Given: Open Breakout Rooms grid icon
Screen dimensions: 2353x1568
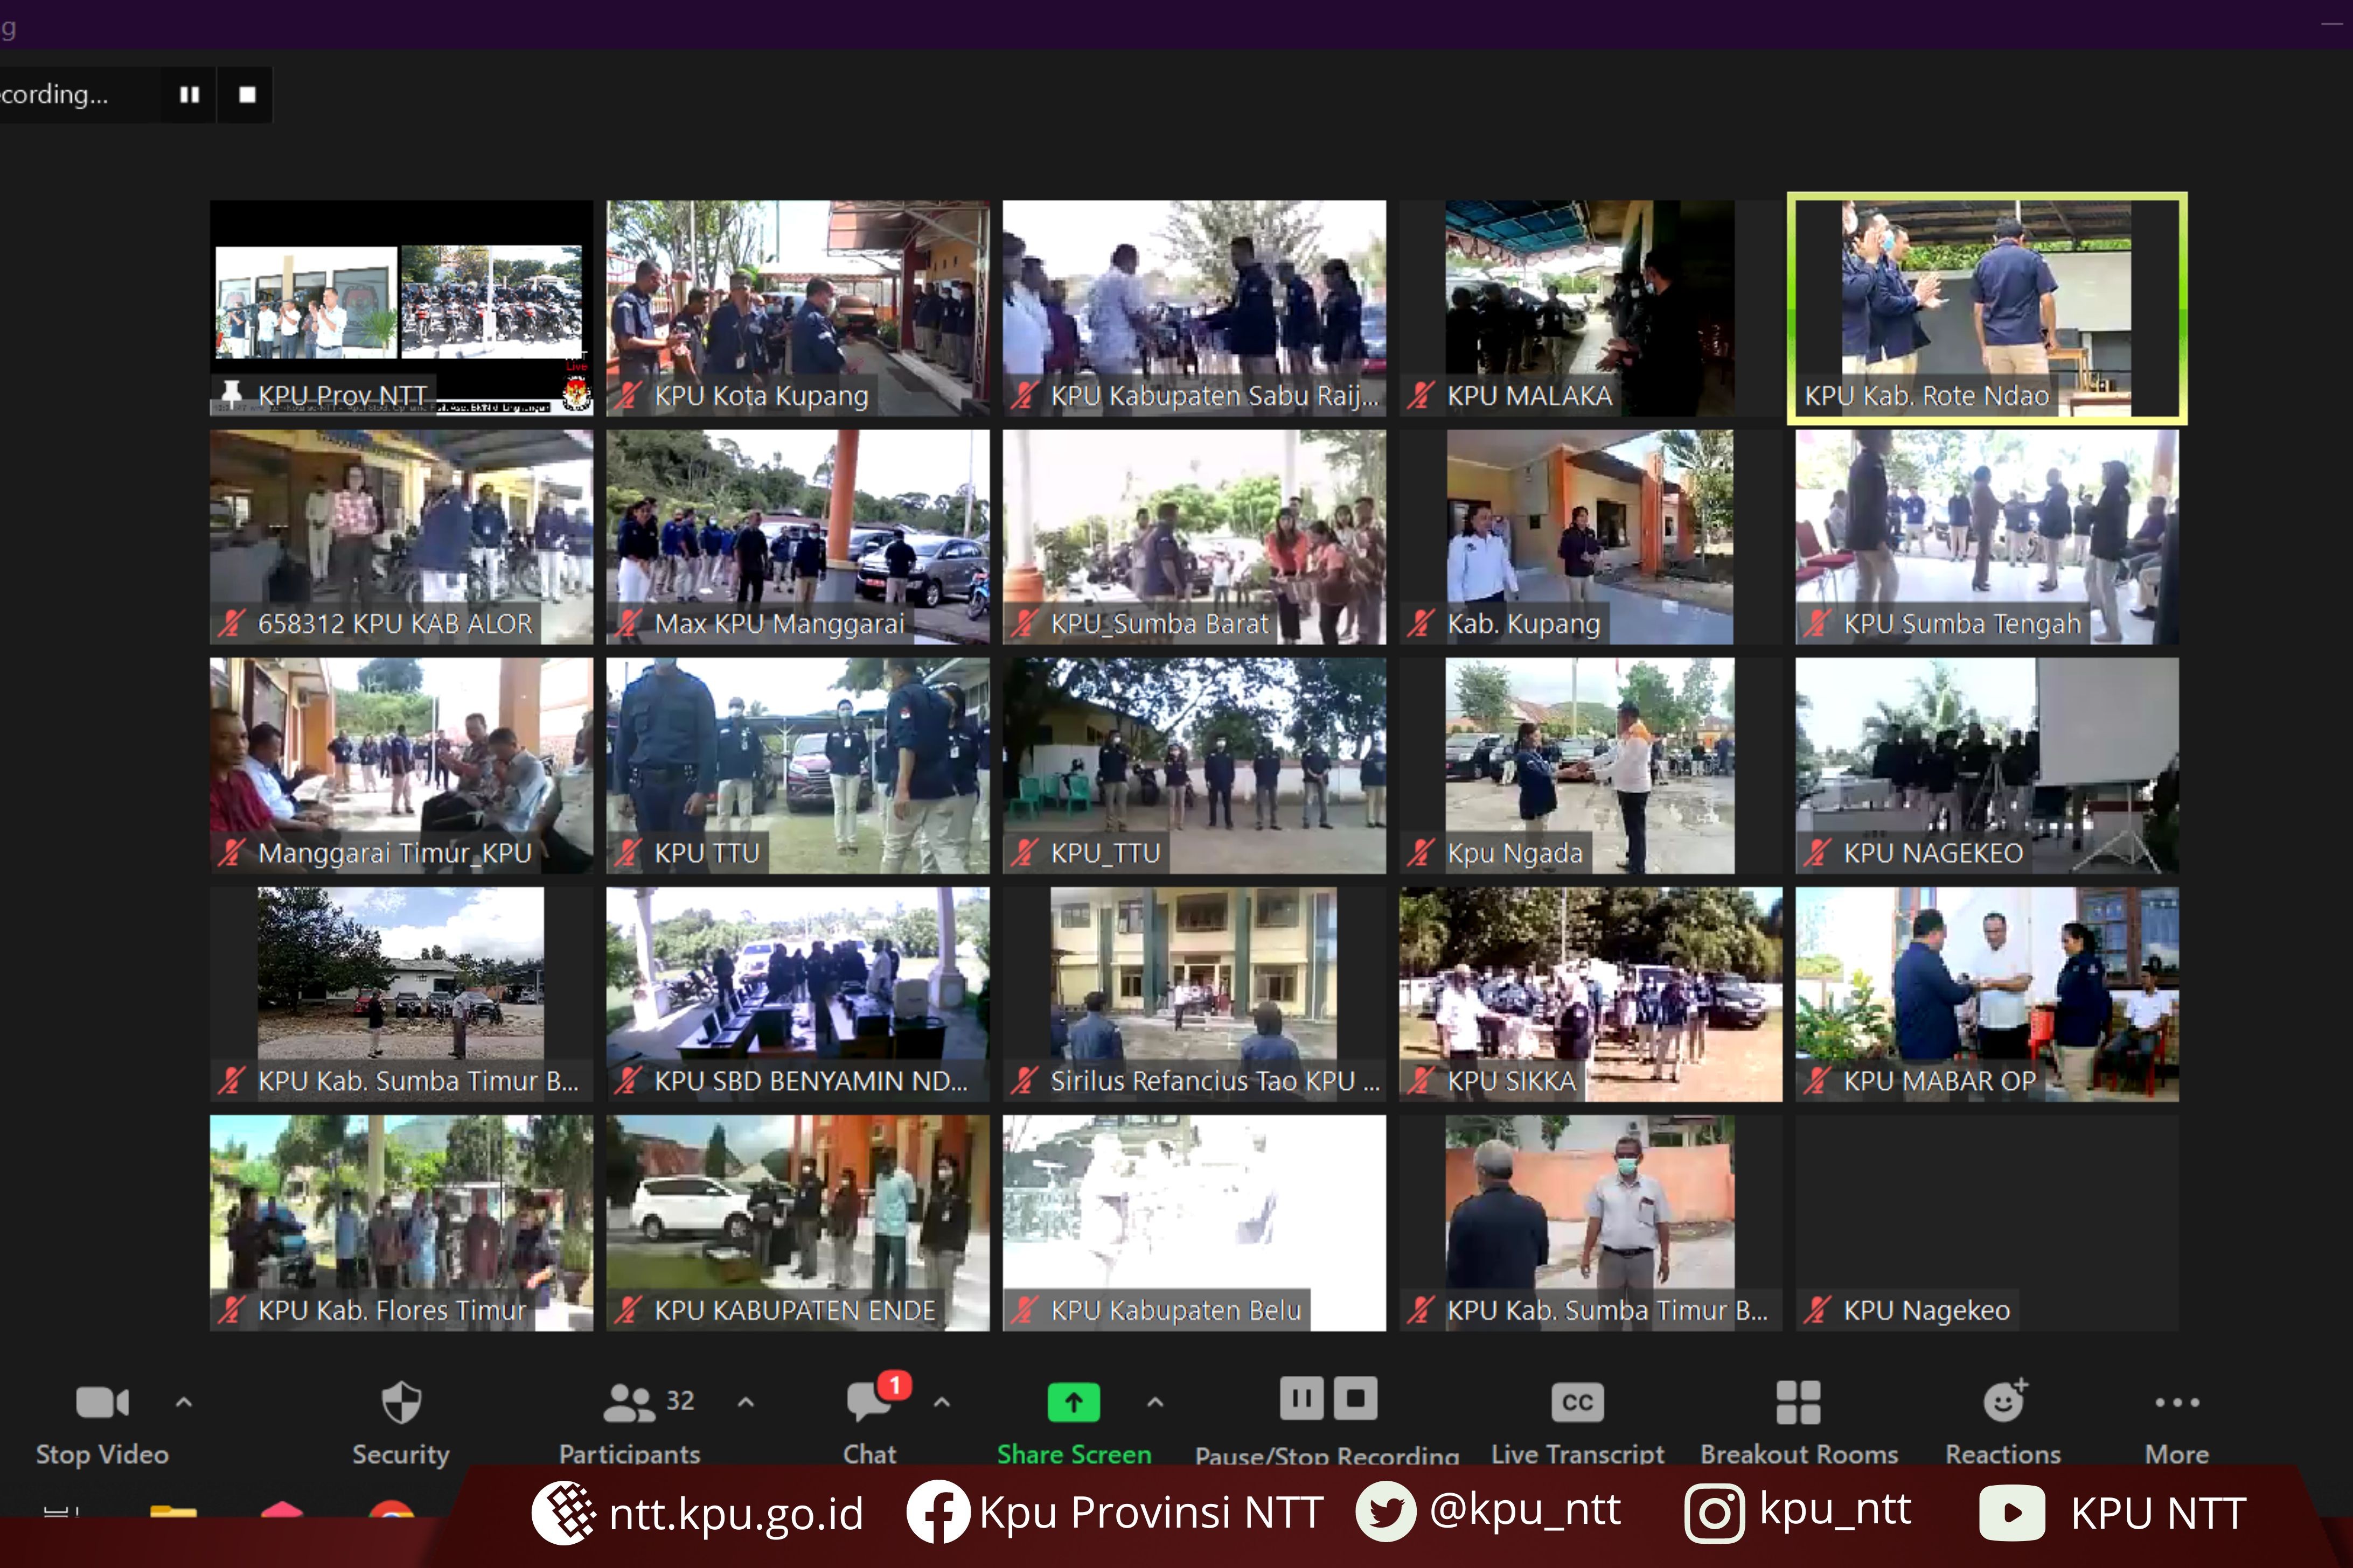Looking at the screenshot, I should tap(1798, 1402).
